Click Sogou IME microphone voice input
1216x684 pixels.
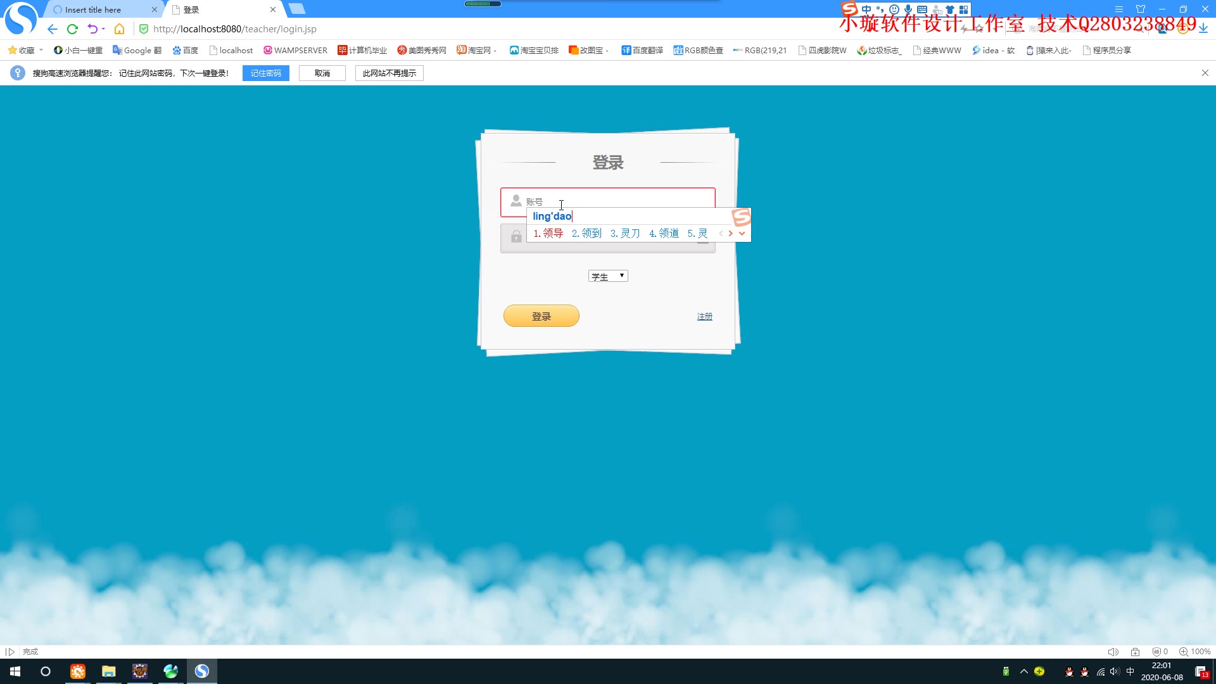(x=908, y=9)
